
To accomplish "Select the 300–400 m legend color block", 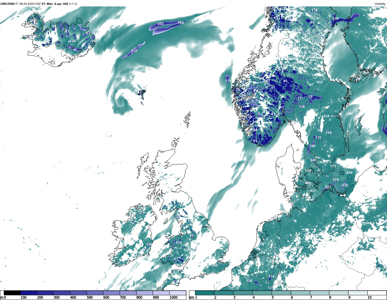I will 62,293.
